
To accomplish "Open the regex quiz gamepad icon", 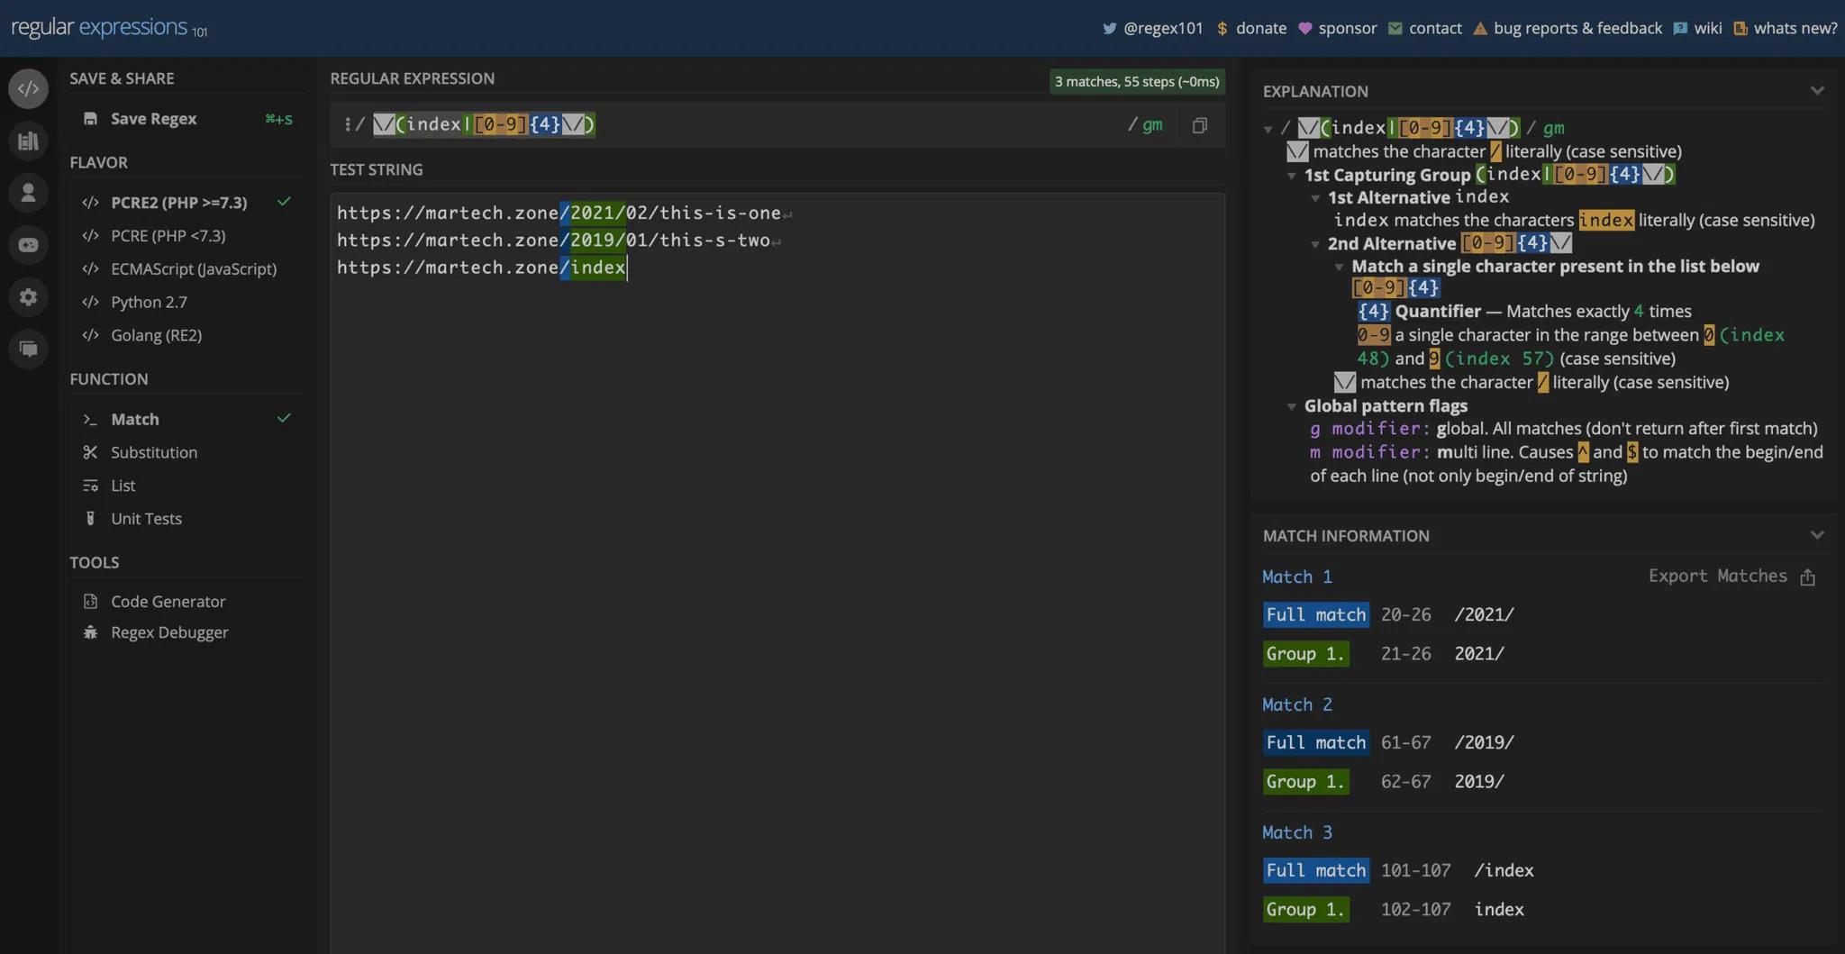I will (x=29, y=245).
